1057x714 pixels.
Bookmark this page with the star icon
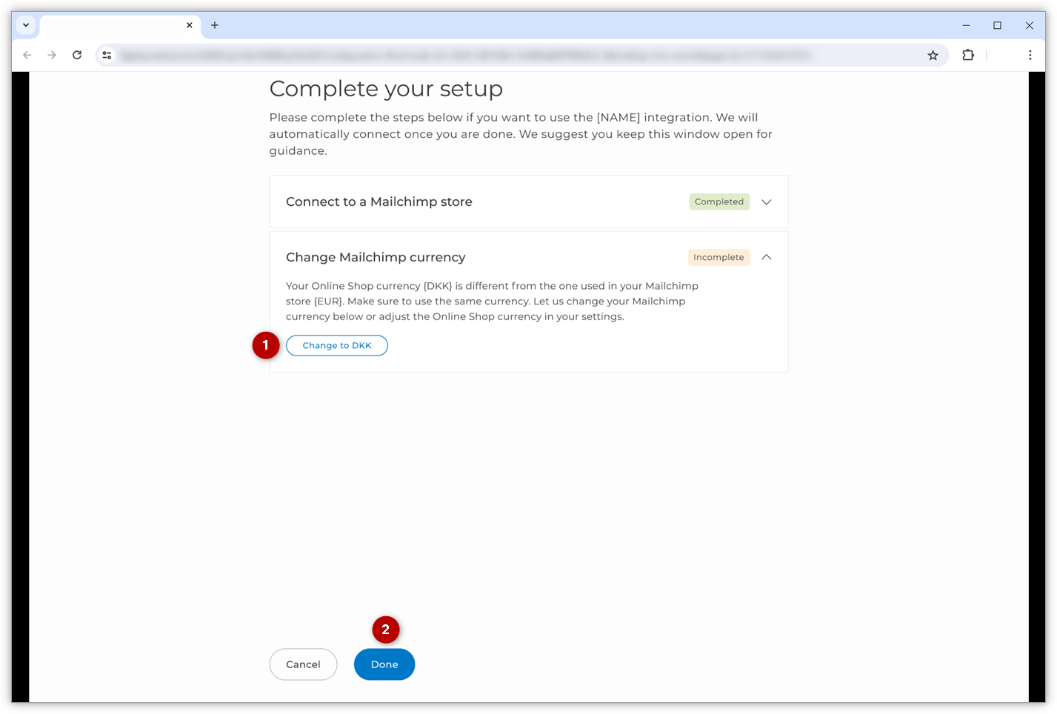point(933,55)
